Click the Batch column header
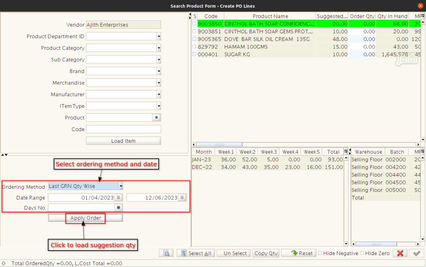426x267 pixels. 397,152
